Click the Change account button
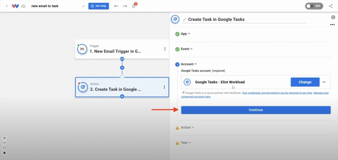 [x=305, y=82]
